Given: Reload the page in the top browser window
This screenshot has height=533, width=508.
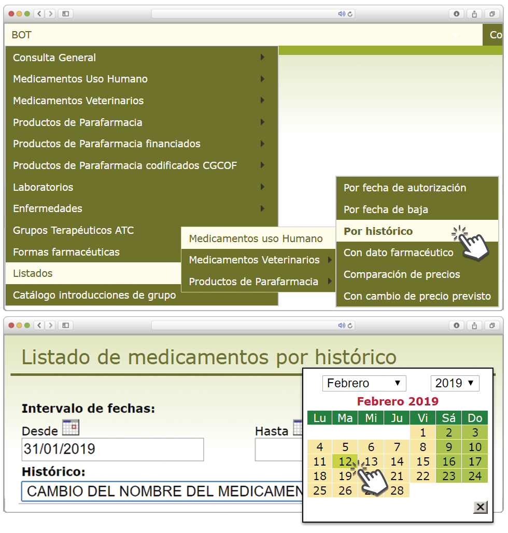Looking at the screenshot, I should tap(350, 14).
